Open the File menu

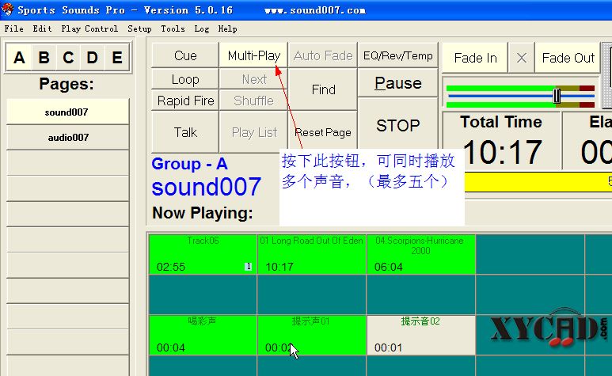pos(13,28)
